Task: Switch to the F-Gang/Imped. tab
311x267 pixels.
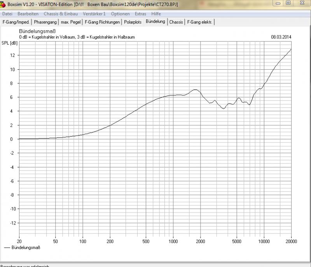Action: (16, 22)
